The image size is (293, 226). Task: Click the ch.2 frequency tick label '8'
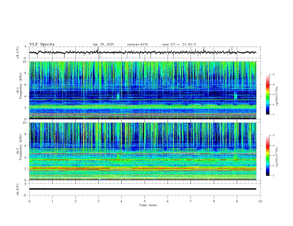coord(26,134)
